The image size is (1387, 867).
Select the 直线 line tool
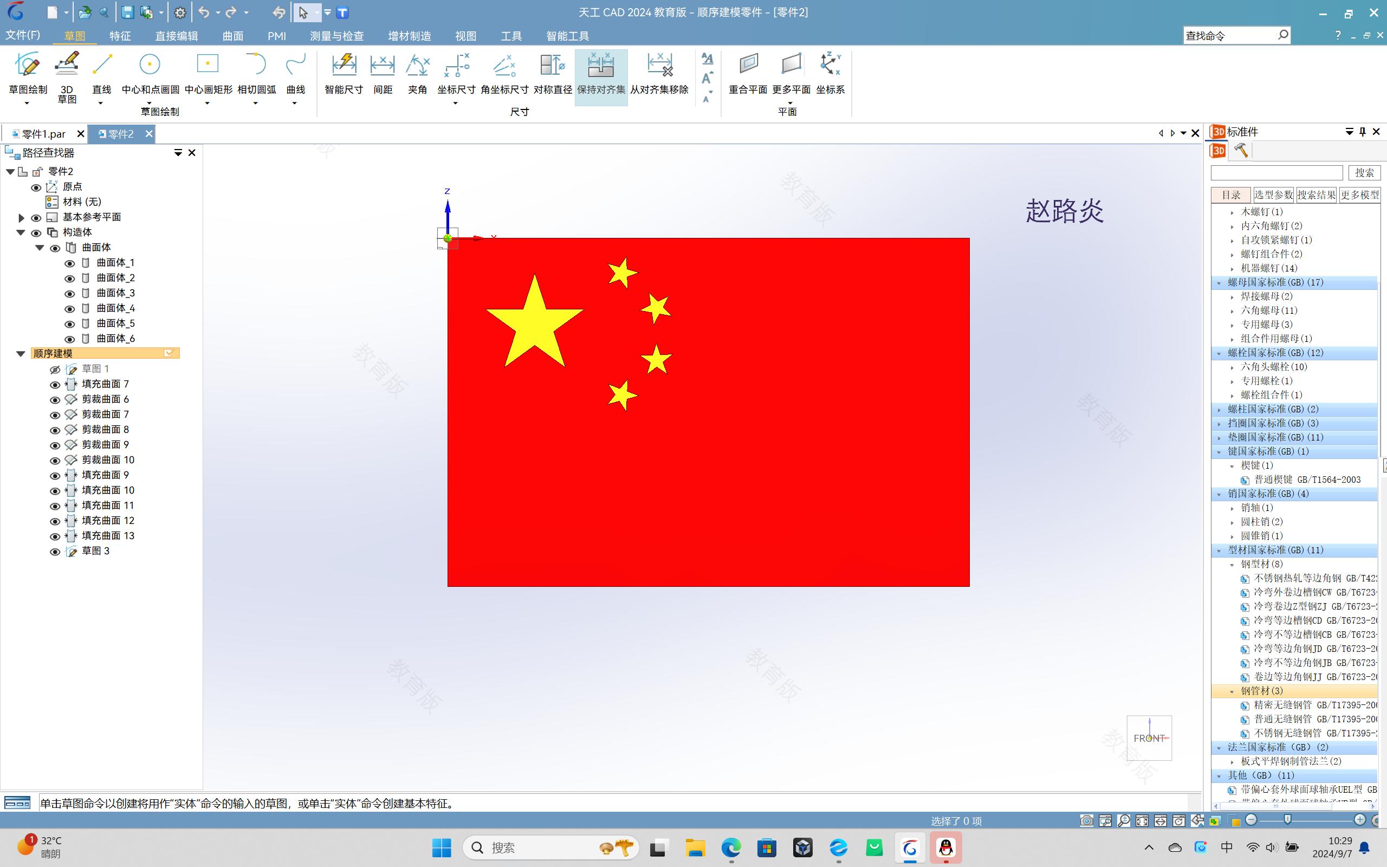(101, 73)
